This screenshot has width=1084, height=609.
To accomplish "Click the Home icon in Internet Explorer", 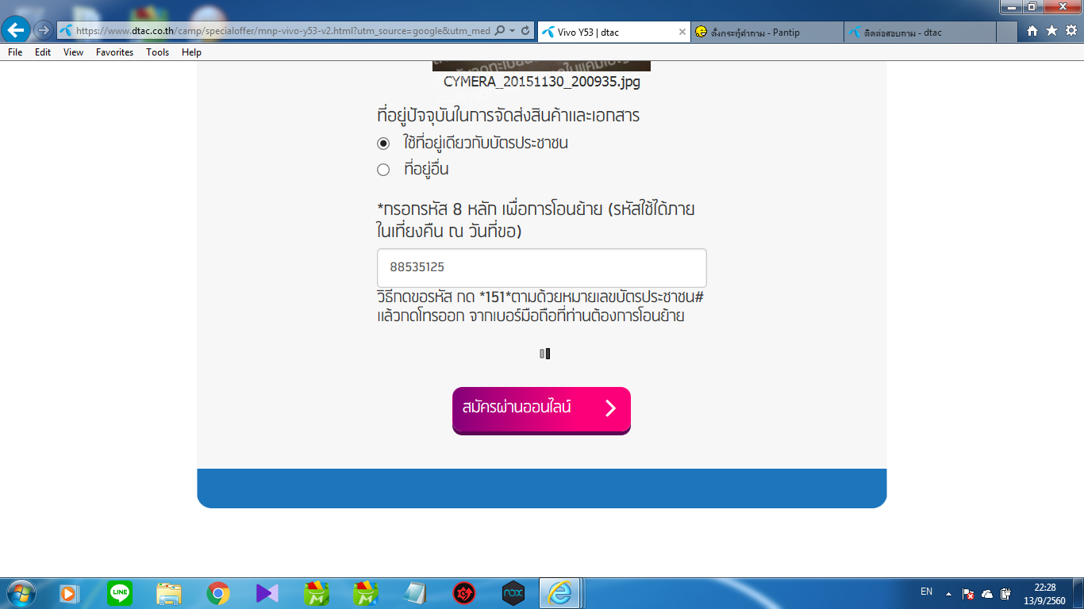I will [1032, 31].
